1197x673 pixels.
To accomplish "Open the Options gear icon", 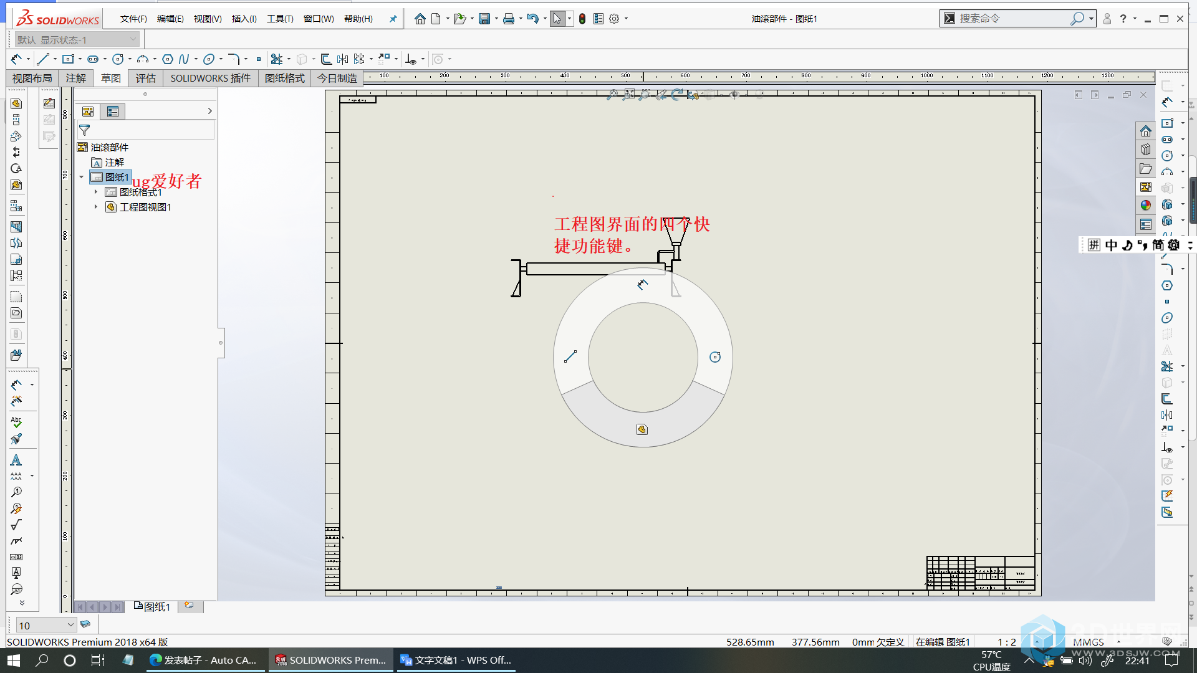I will [x=614, y=19].
